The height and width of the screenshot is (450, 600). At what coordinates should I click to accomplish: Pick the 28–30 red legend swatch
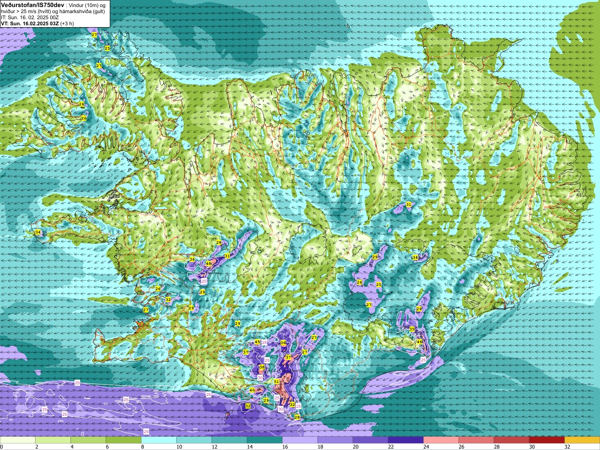coord(511,440)
